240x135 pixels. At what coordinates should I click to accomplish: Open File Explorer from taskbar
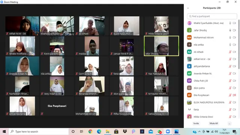point(108,132)
